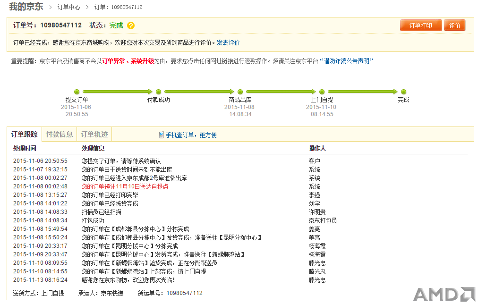Click the order number 10980547112 in header
This screenshot has height=304, width=478.
[61, 25]
